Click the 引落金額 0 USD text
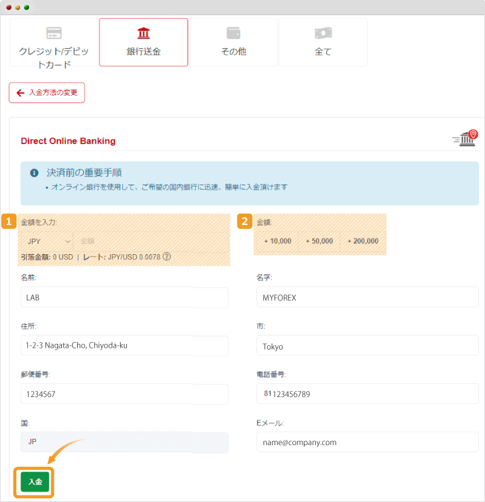This screenshot has height=502, width=485. click(x=47, y=257)
